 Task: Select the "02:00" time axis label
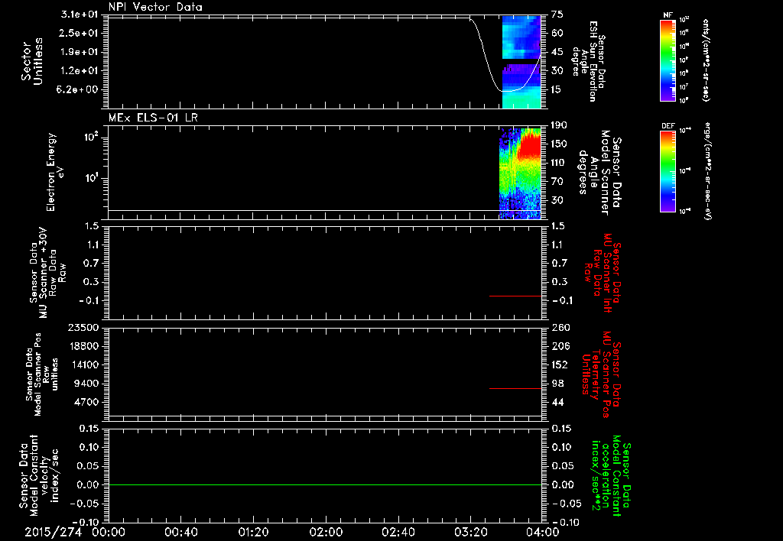tap(326, 532)
